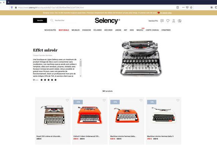Screen dimensions: 217x145
Task: Open the MEUBLER category menu
Action: click(x=76, y=30)
